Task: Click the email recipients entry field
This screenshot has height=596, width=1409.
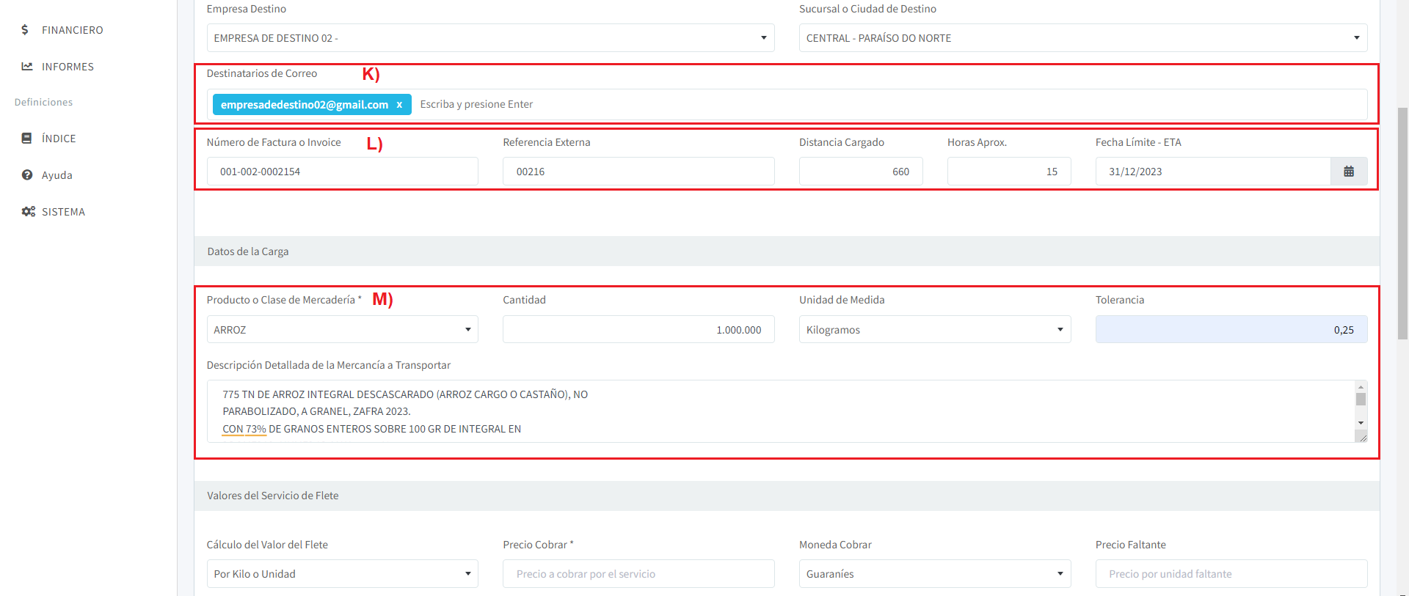Action: coord(881,105)
